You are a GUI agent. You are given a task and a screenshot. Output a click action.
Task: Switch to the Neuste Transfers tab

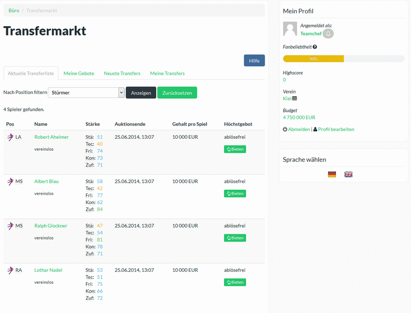[122, 73]
